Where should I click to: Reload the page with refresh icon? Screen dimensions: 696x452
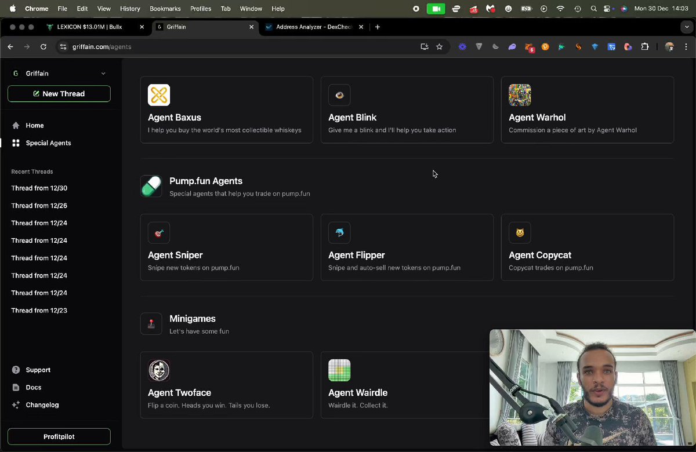pos(43,47)
